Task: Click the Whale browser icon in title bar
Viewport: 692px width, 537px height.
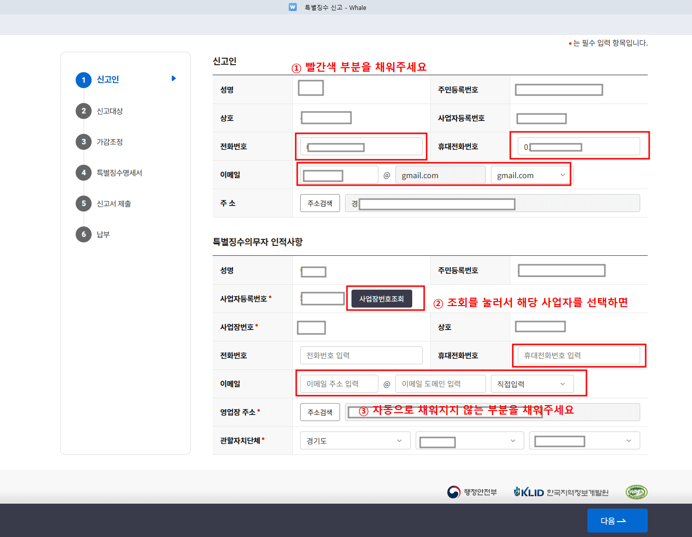Action: click(x=292, y=7)
